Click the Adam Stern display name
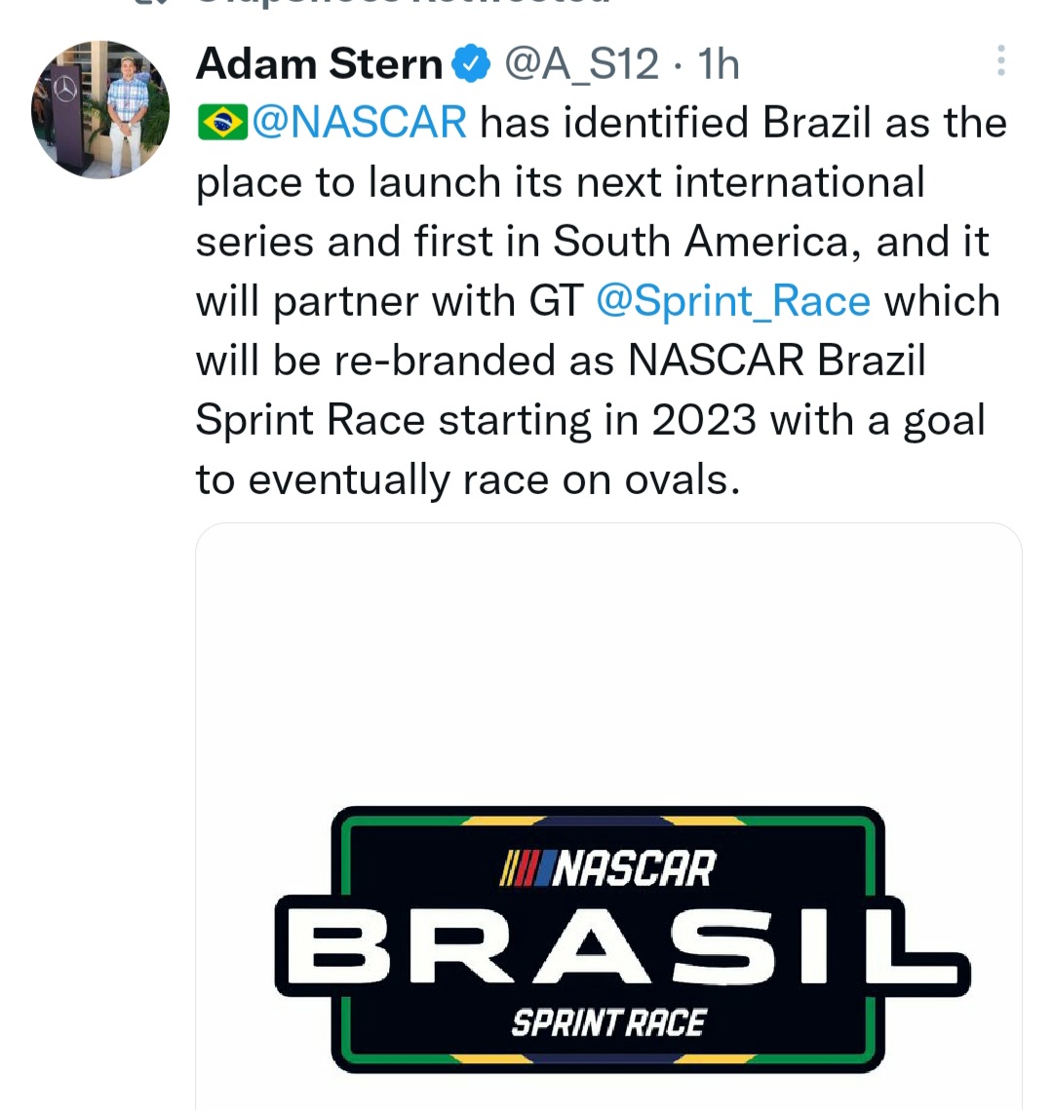Image resolution: width=1053 pixels, height=1110 pixels. point(319,64)
